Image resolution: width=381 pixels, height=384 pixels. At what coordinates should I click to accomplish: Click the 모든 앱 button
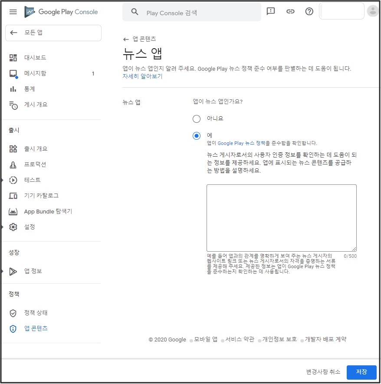pos(53,33)
